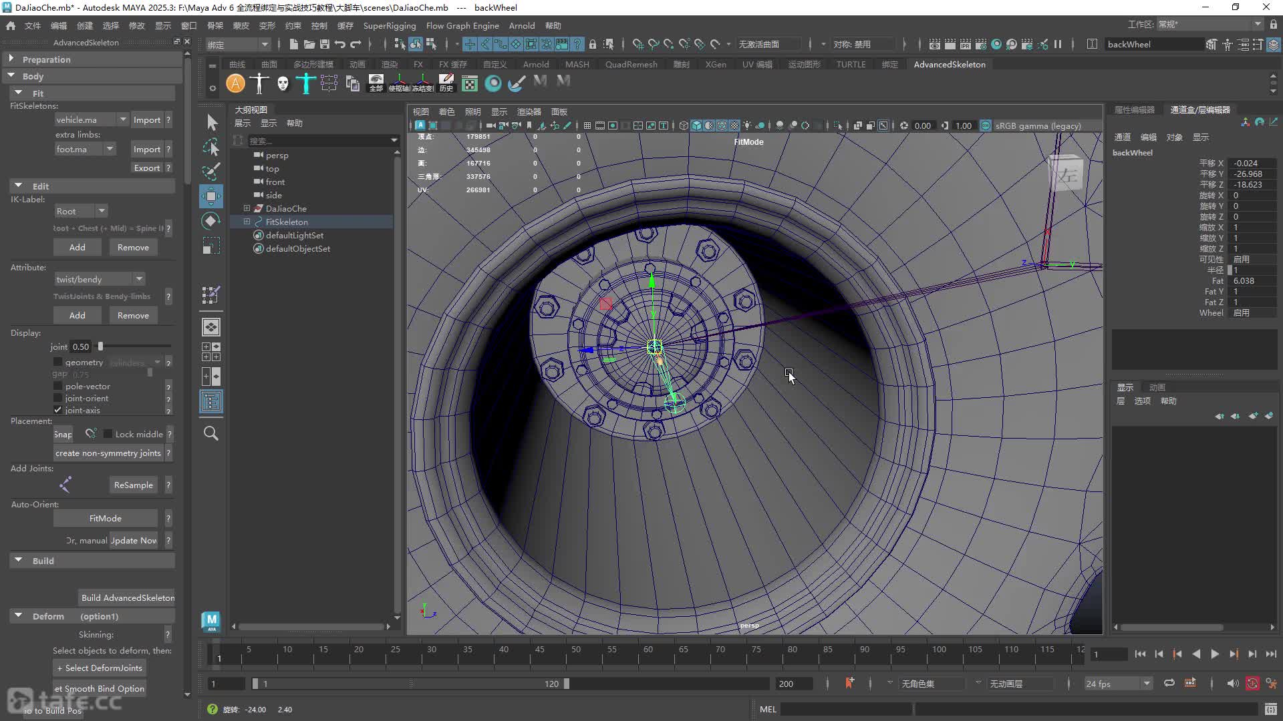Open the twist/bendy attribute dropdown
This screenshot has height=721, width=1283.
[x=100, y=279]
